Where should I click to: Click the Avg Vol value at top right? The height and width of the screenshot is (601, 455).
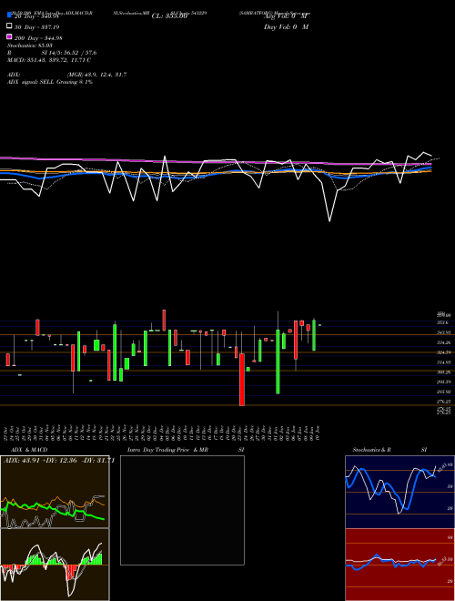point(286,16)
